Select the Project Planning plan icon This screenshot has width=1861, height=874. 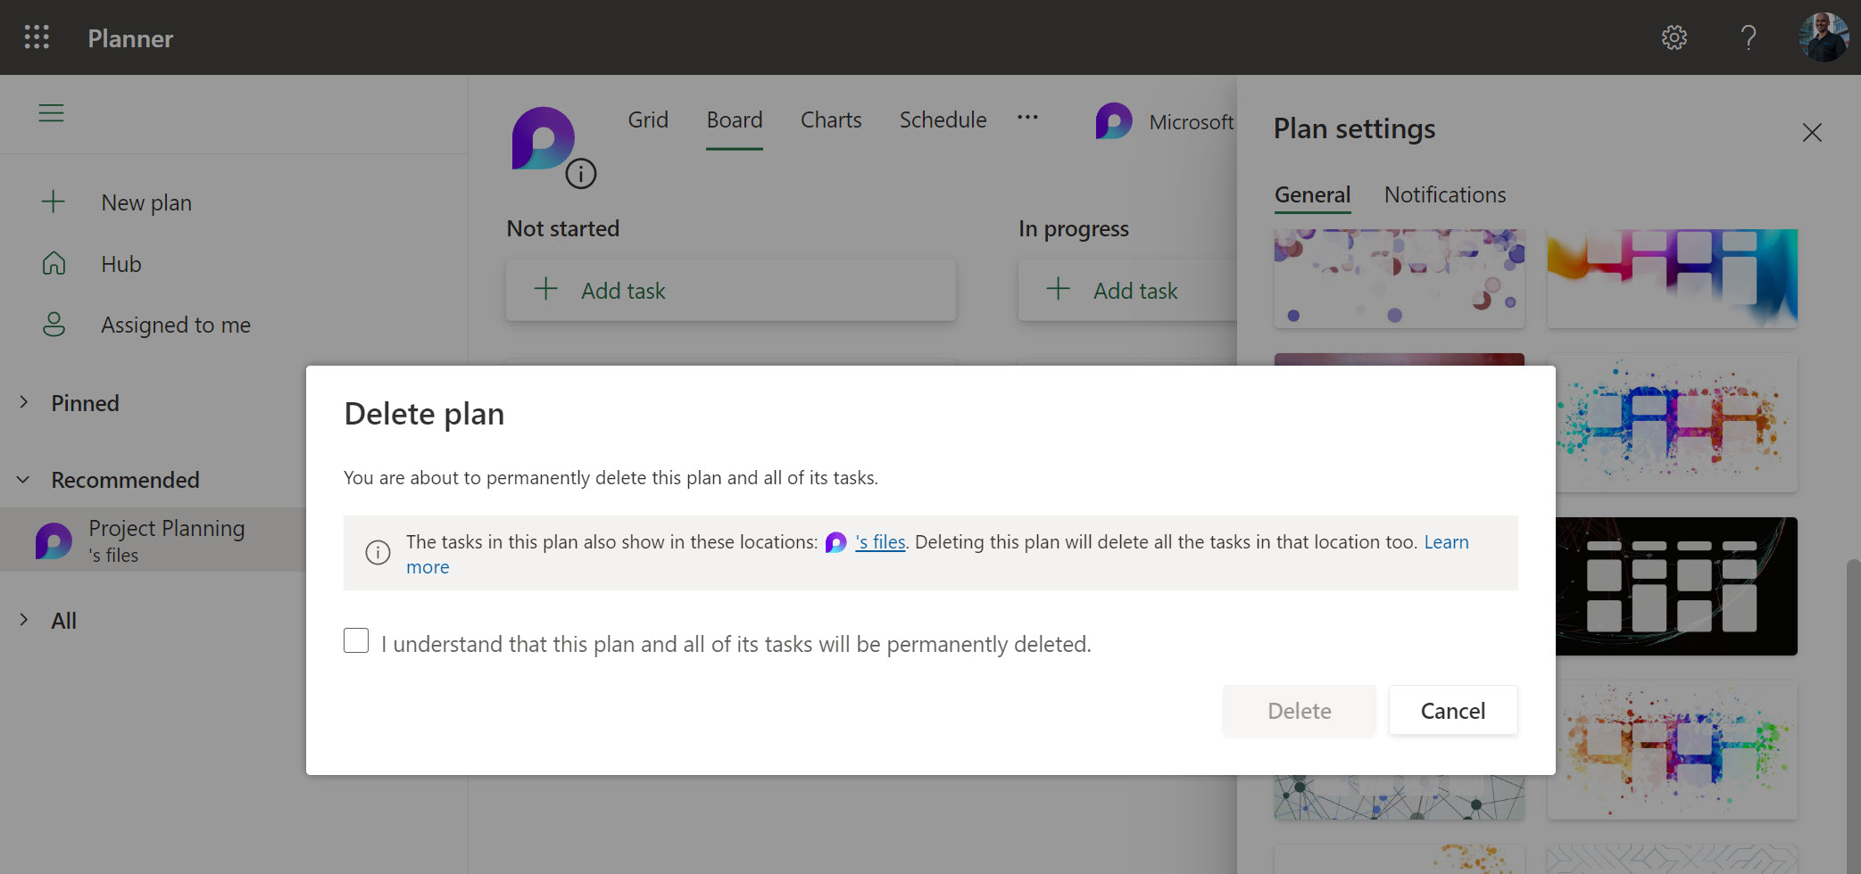point(54,540)
